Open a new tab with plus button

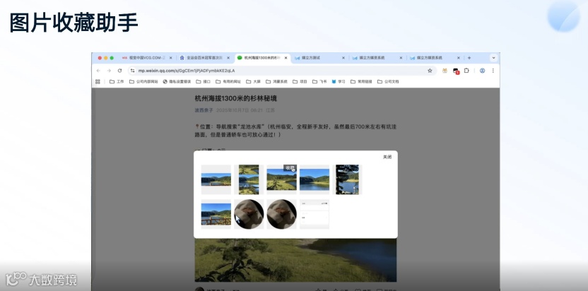pyautogui.click(x=469, y=58)
